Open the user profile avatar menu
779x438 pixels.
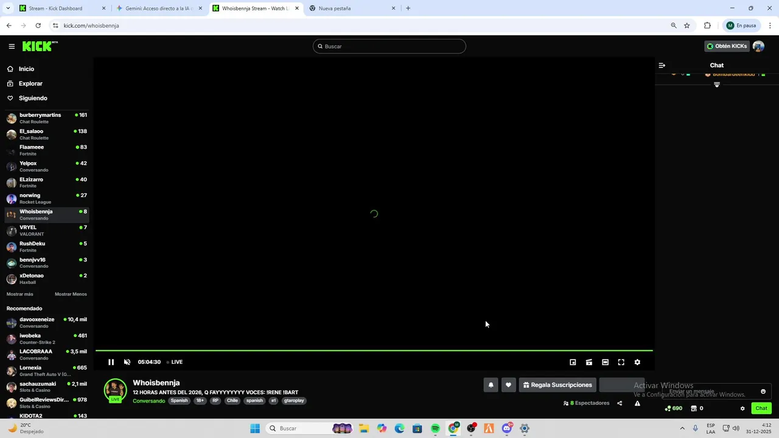(x=758, y=46)
